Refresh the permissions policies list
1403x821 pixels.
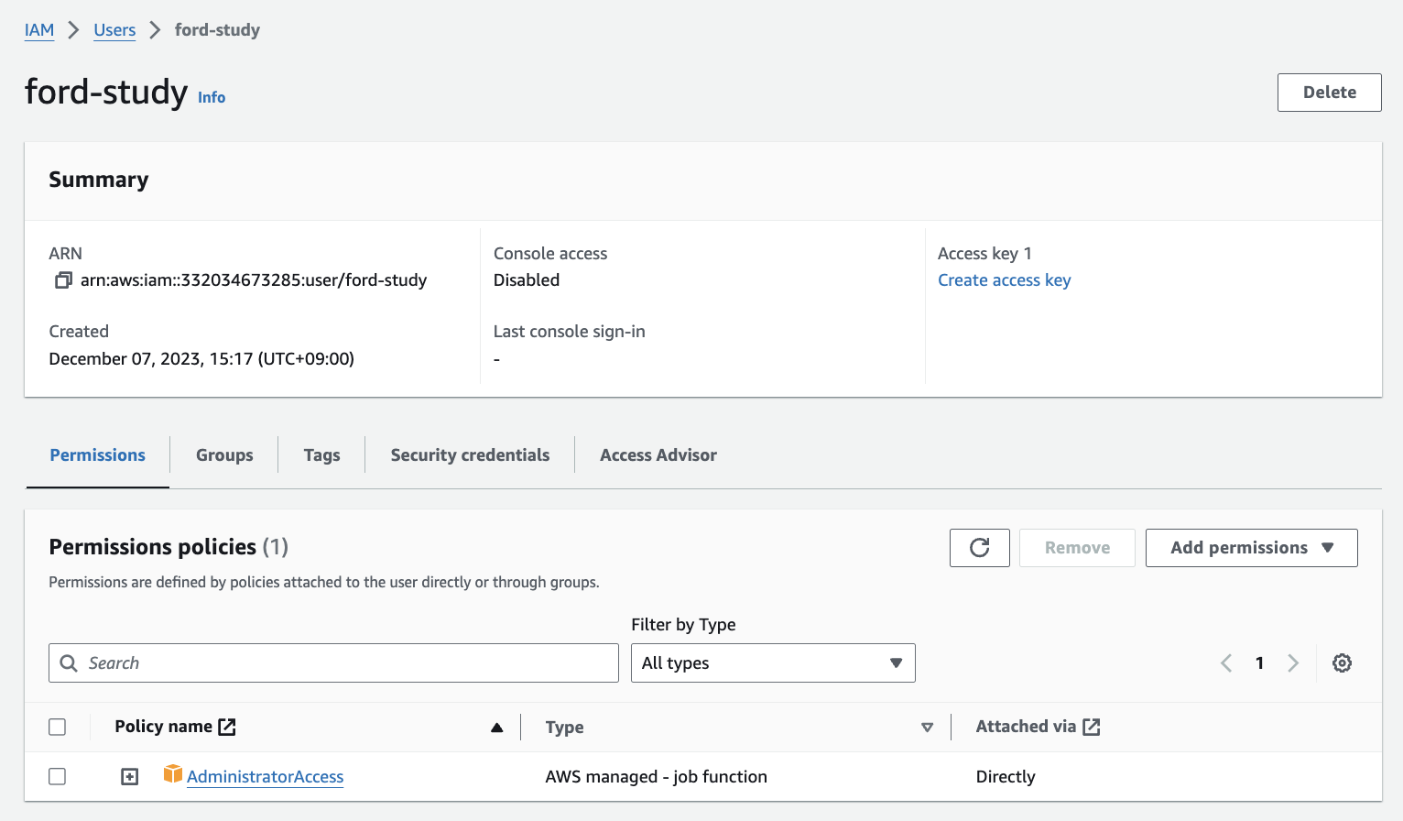(980, 548)
